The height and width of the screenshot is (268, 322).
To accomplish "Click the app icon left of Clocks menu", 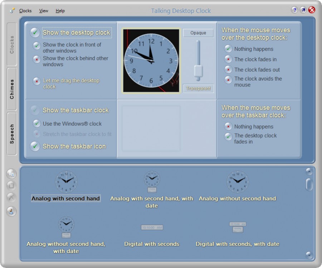I will [x=12, y=10].
